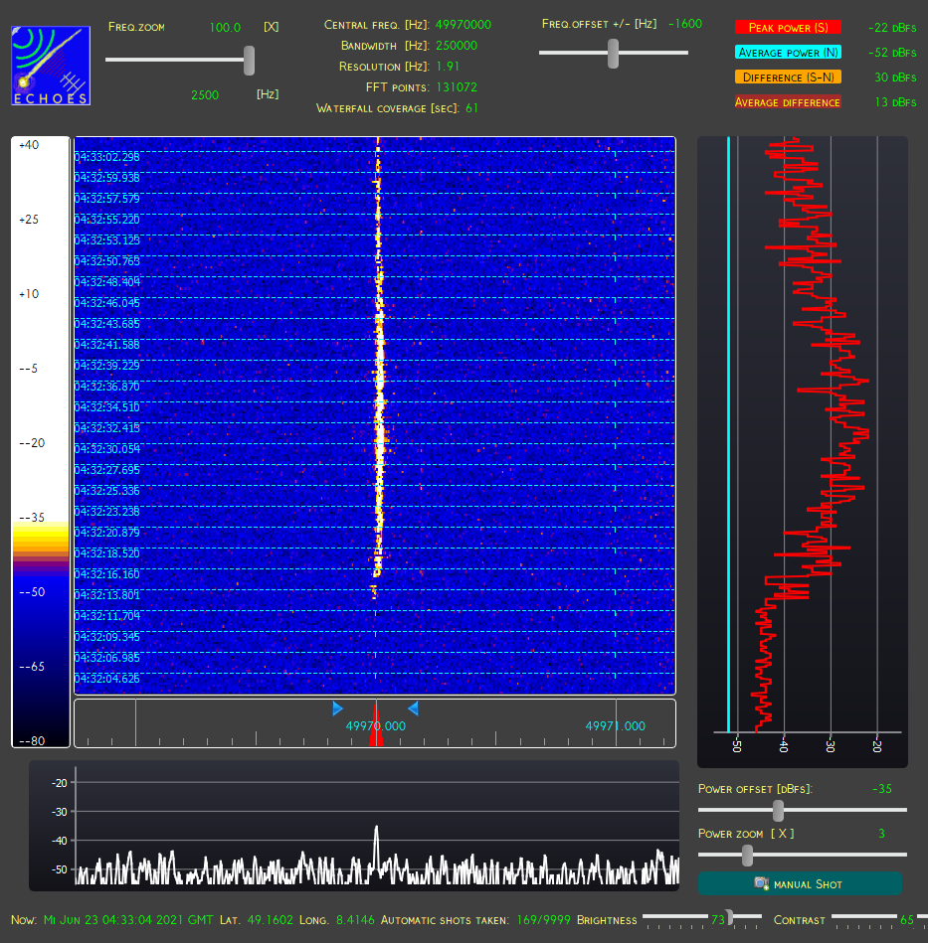Click the color power scale bar
This screenshot has height=943, width=928.
pyautogui.click(x=41, y=442)
